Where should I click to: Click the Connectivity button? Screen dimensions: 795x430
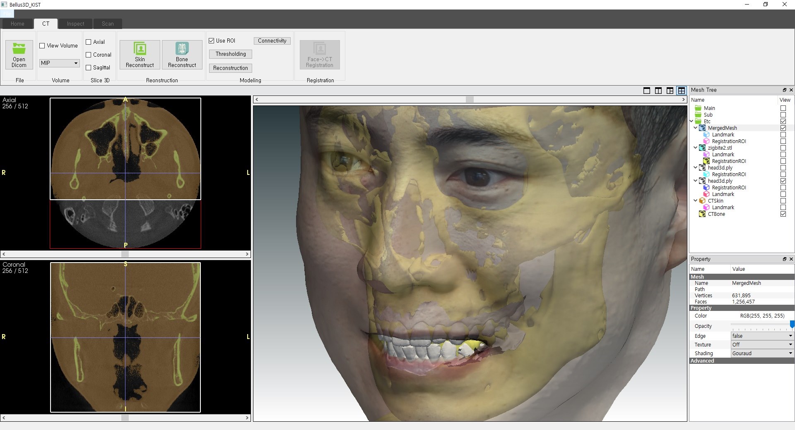(x=272, y=41)
